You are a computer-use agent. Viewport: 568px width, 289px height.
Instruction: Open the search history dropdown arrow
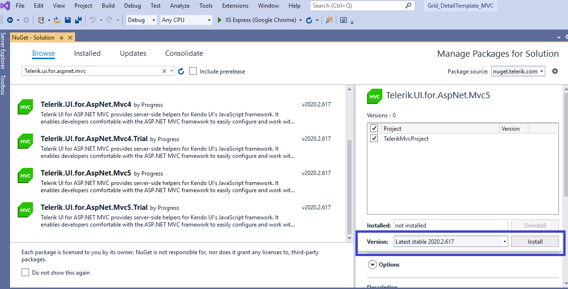[x=171, y=71]
